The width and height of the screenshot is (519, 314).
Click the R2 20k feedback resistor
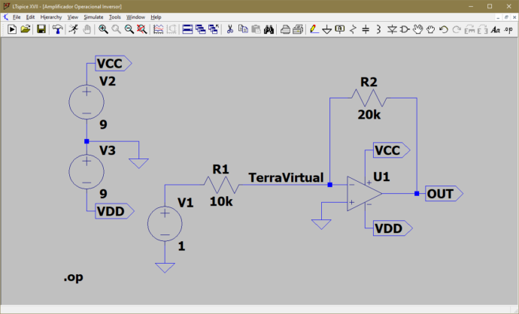click(369, 98)
